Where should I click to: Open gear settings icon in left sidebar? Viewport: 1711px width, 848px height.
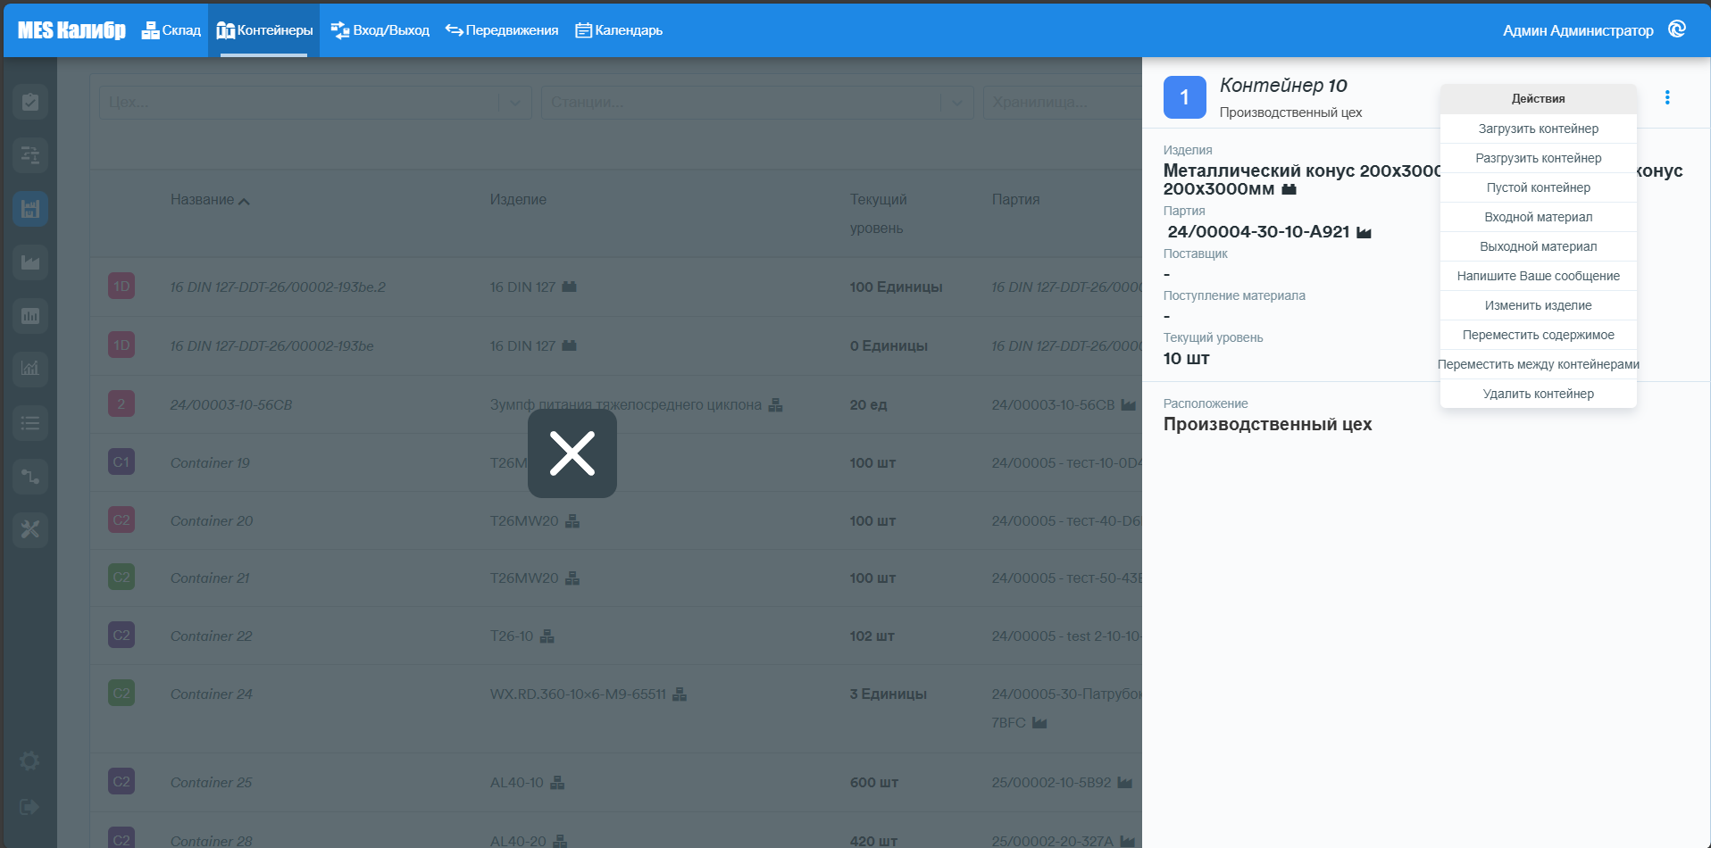click(29, 761)
